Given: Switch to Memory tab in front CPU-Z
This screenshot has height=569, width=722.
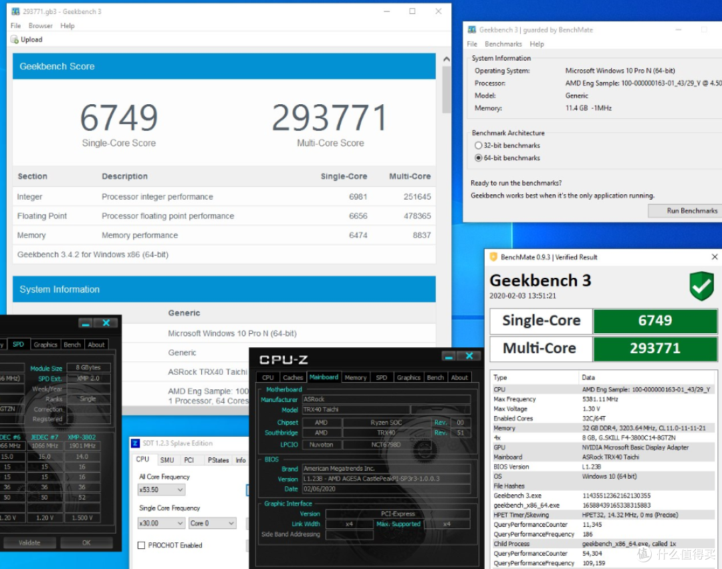Looking at the screenshot, I should pyautogui.click(x=356, y=377).
